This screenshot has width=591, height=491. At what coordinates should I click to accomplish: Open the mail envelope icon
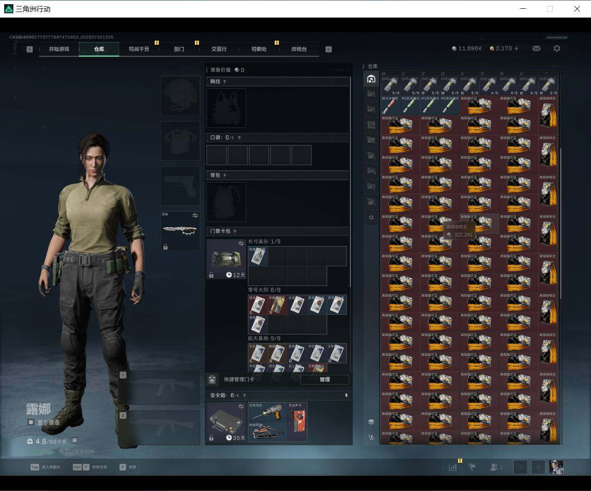[537, 48]
